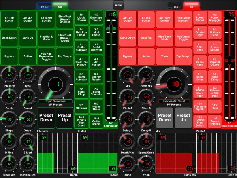Image resolution: width=237 pixels, height=178 pixels.
Task: Select preset 10:1 Theremin Synth
Action: [200, 106]
